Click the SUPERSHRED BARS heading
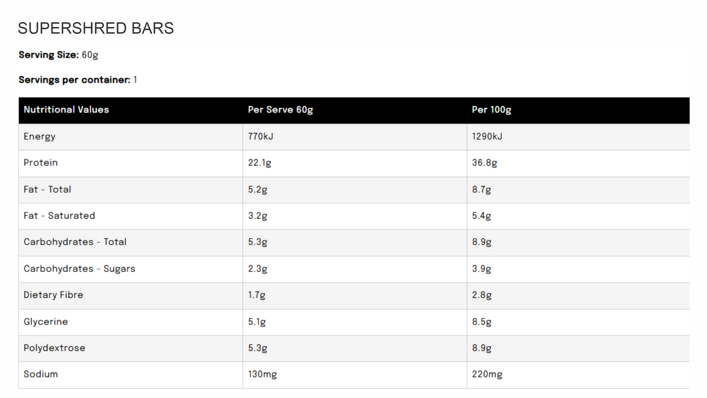The width and height of the screenshot is (707, 398). (x=96, y=28)
